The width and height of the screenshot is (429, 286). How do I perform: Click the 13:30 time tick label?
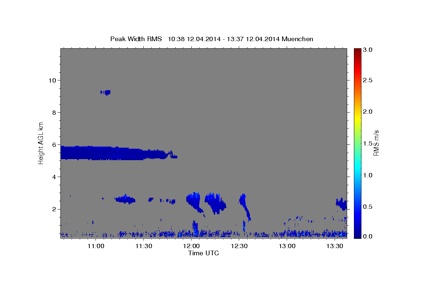(x=335, y=246)
